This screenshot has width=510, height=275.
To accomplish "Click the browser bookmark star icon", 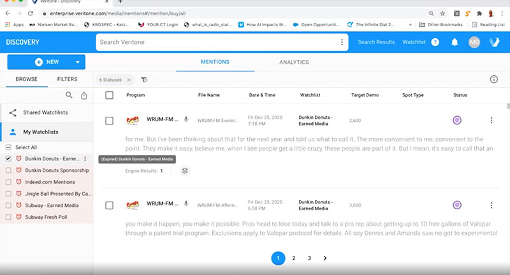I will pyautogui.click(x=442, y=13).
